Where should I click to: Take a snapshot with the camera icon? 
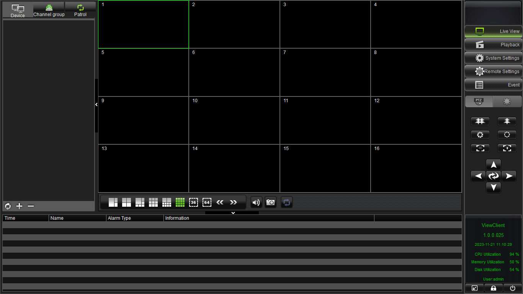pos(271,203)
